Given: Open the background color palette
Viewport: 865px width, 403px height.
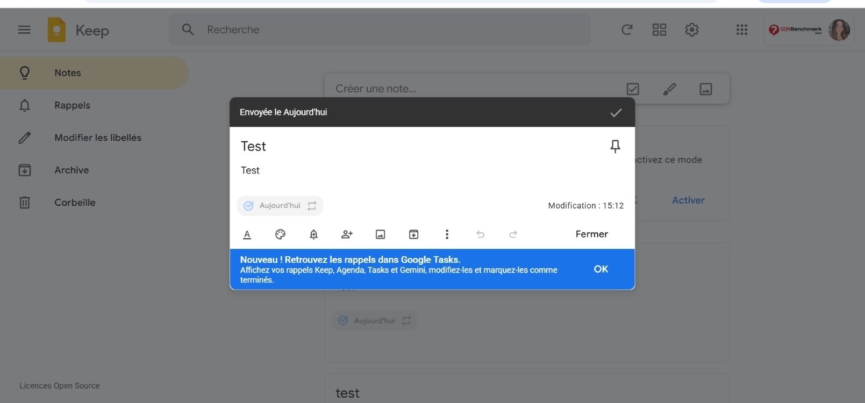Looking at the screenshot, I should (x=280, y=234).
